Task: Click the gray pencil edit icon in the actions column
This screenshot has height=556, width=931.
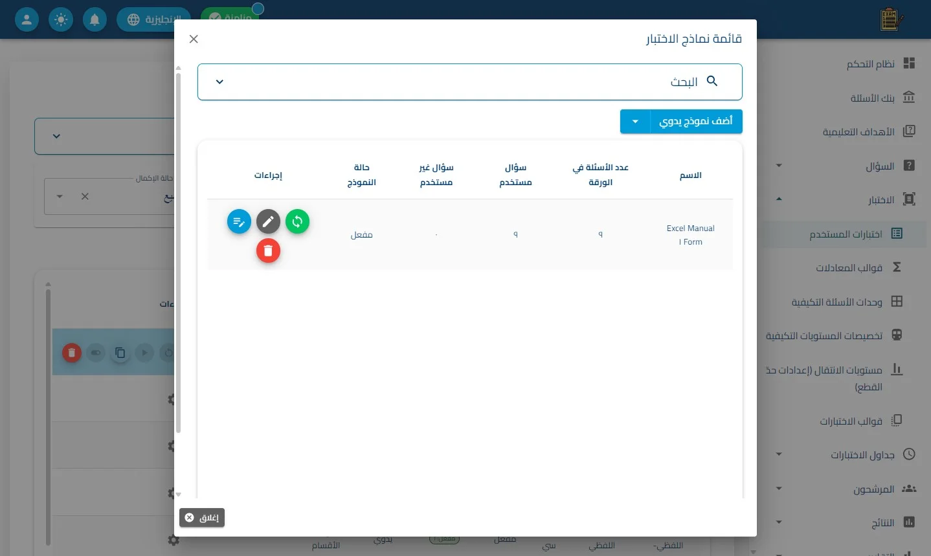Action: pos(268,222)
